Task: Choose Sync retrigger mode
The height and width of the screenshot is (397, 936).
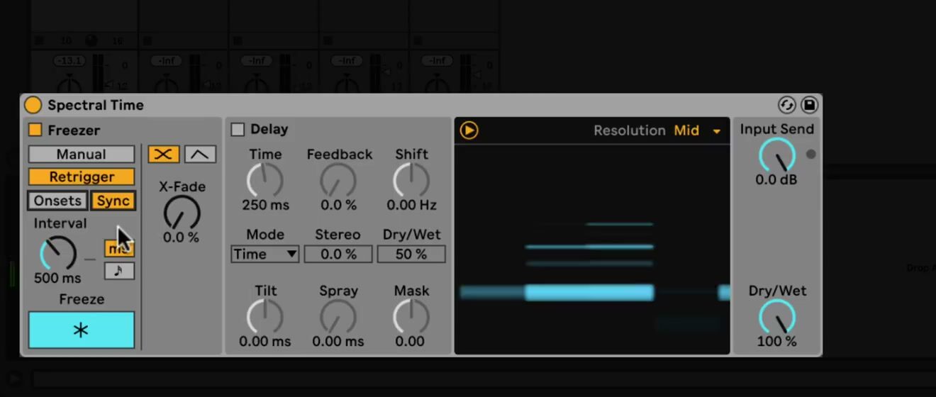Action: click(113, 201)
